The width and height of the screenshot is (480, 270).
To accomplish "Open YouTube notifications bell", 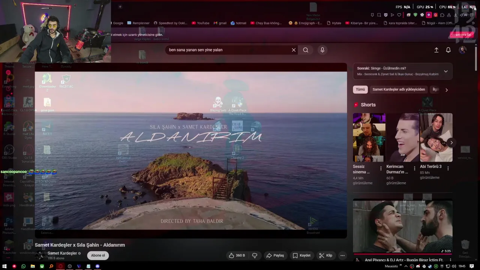I will point(448,50).
